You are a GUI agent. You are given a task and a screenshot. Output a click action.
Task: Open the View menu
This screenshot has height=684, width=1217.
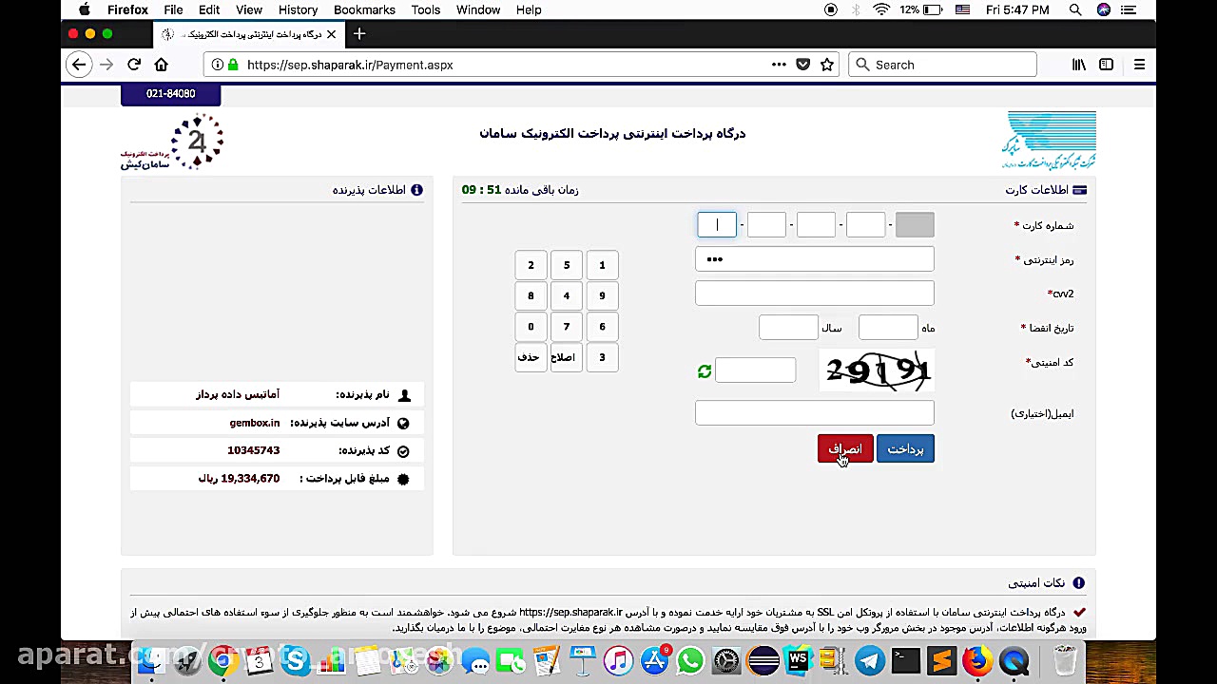[249, 9]
